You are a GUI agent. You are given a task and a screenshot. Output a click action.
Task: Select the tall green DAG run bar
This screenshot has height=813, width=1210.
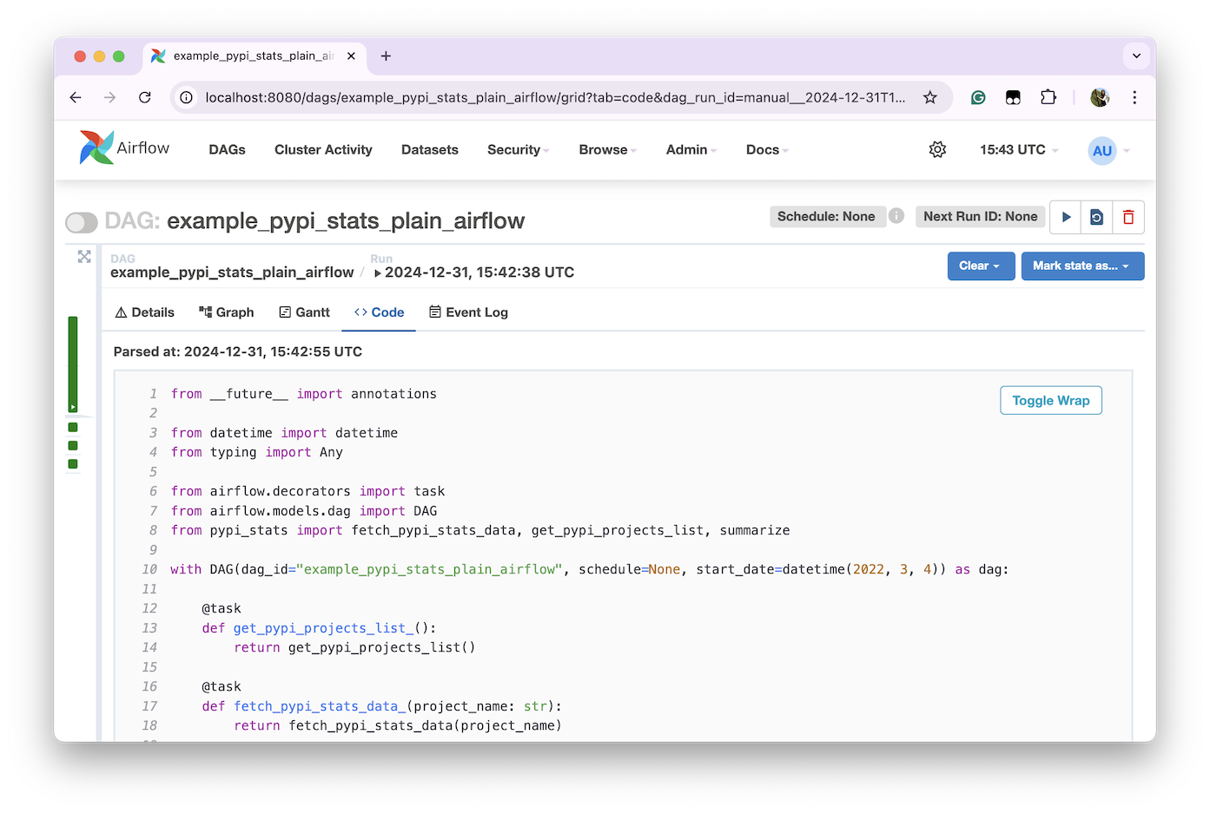click(x=73, y=364)
